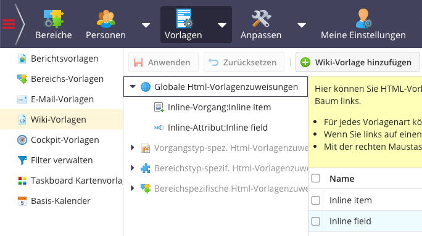Open the Personen people icon
The height and width of the screenshot is (236, 422).
click(105, 19)
